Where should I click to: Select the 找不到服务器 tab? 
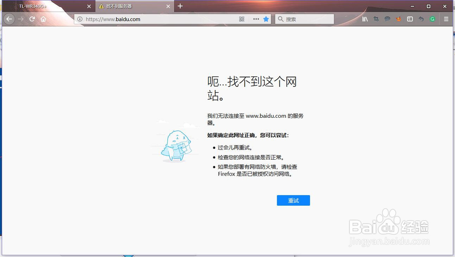click(x=135, y=6)
